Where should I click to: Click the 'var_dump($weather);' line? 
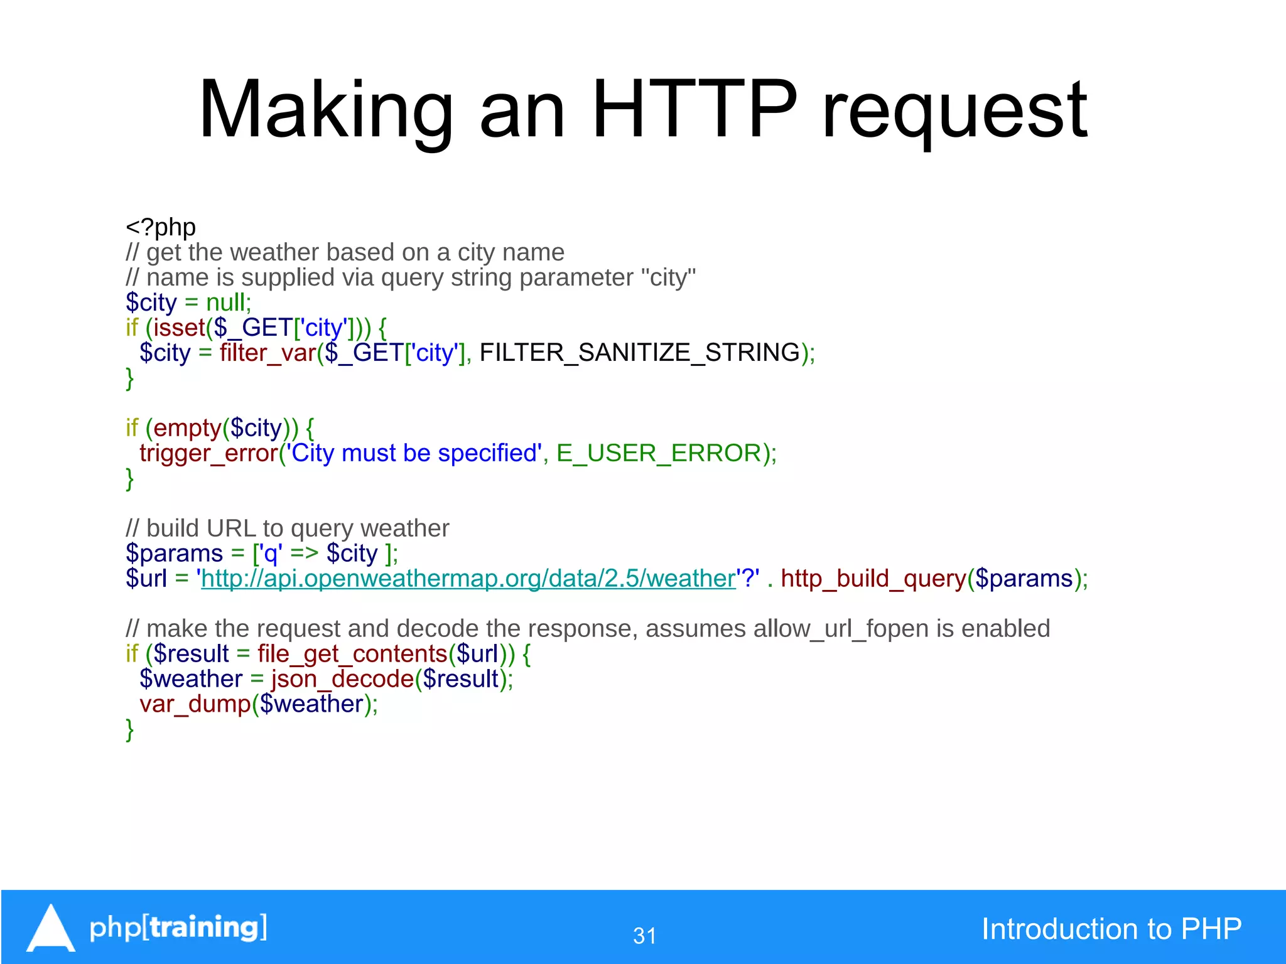point(259,704)
